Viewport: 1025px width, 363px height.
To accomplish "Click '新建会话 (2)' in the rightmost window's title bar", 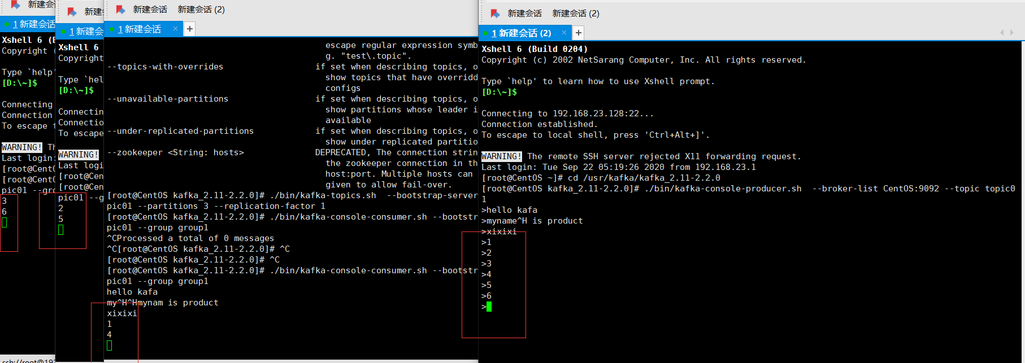I will click(576, 13).
